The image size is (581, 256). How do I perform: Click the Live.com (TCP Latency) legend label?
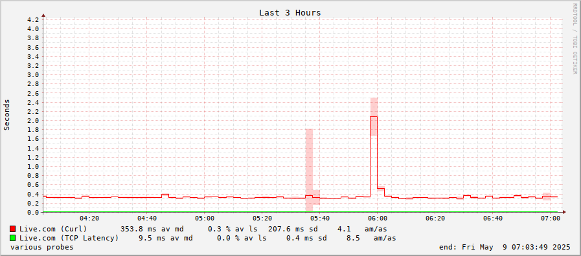69,238
